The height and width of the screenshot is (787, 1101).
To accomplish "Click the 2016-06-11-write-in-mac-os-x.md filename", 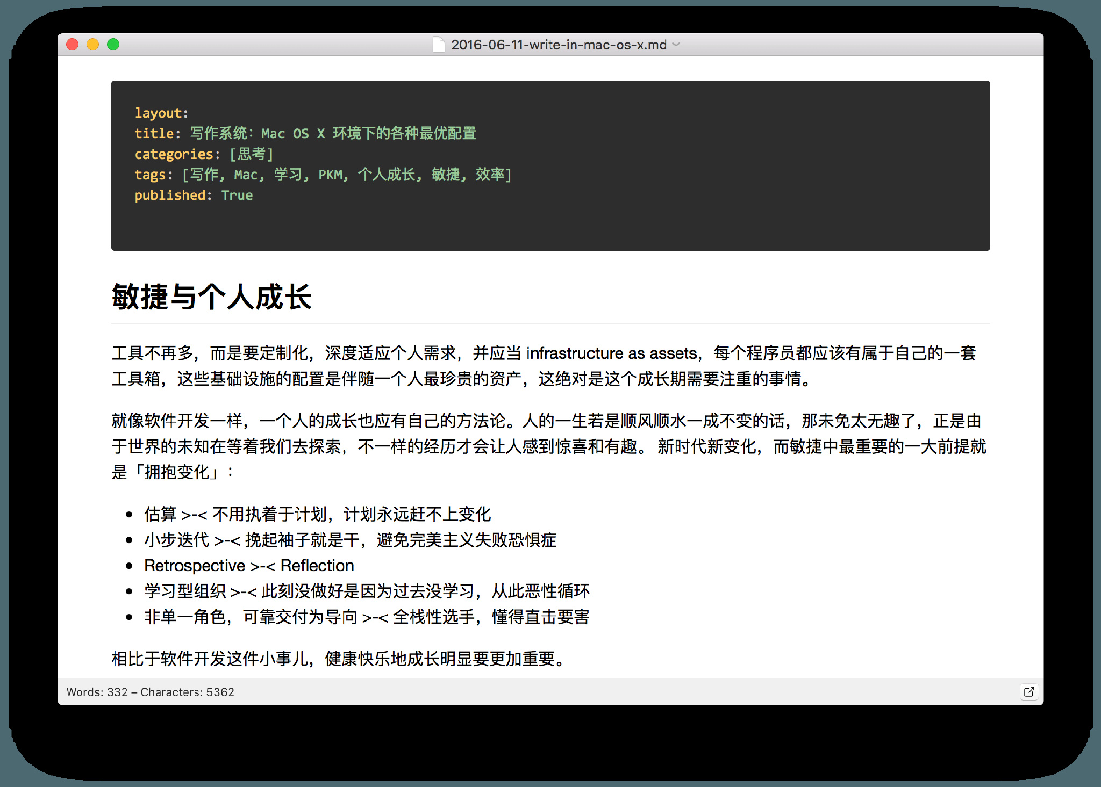I will coord(558,45).
